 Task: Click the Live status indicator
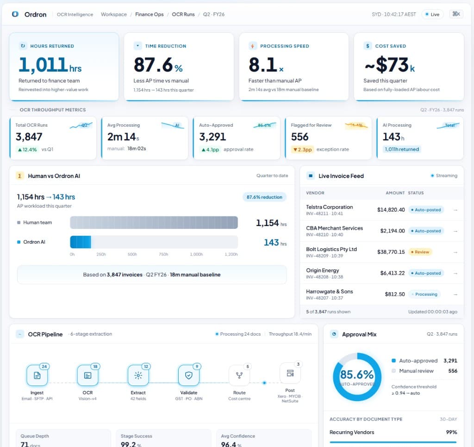pyautogui.click(x=432, y=14)
